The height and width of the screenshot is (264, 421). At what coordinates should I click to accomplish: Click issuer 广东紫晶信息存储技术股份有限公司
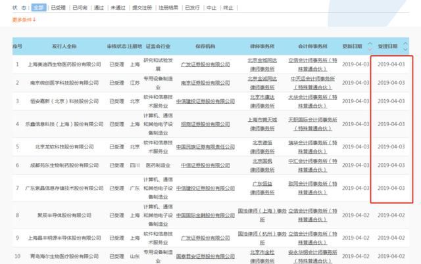[x=64, y=188]
